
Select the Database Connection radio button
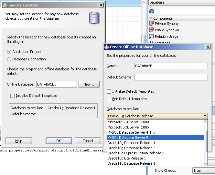tap(9, 59)
